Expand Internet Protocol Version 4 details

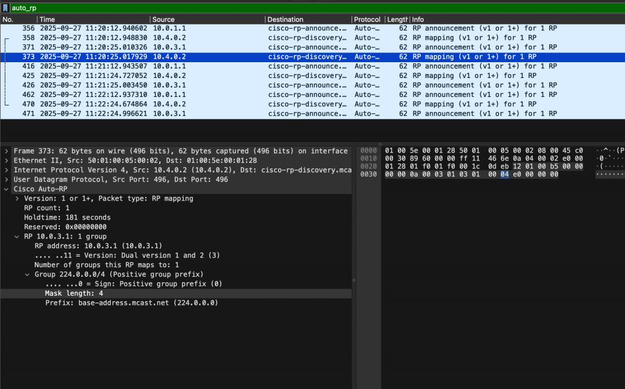7,170
